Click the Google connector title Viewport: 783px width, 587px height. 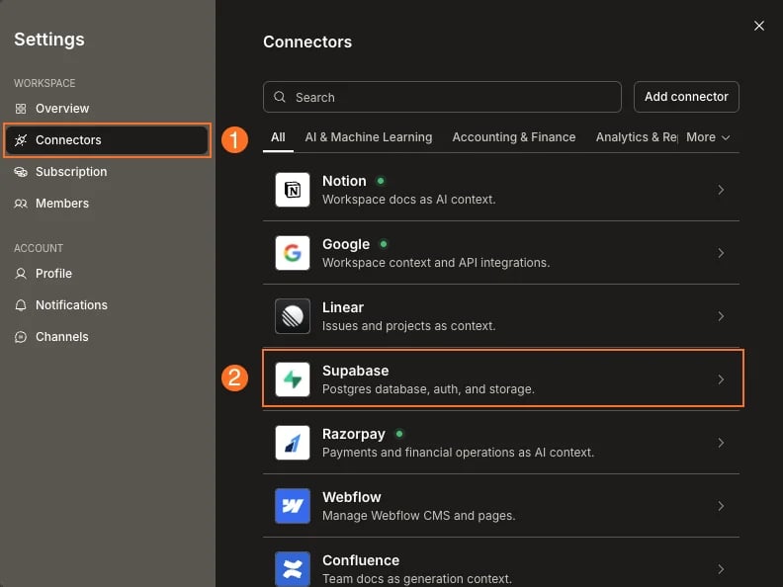tap(346, 244)
